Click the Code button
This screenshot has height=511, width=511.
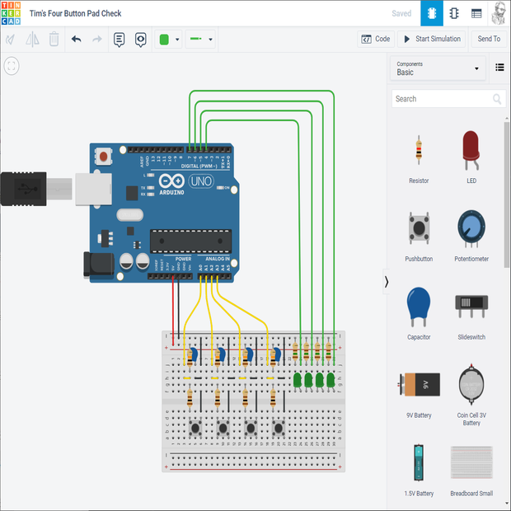pos(376,39)
